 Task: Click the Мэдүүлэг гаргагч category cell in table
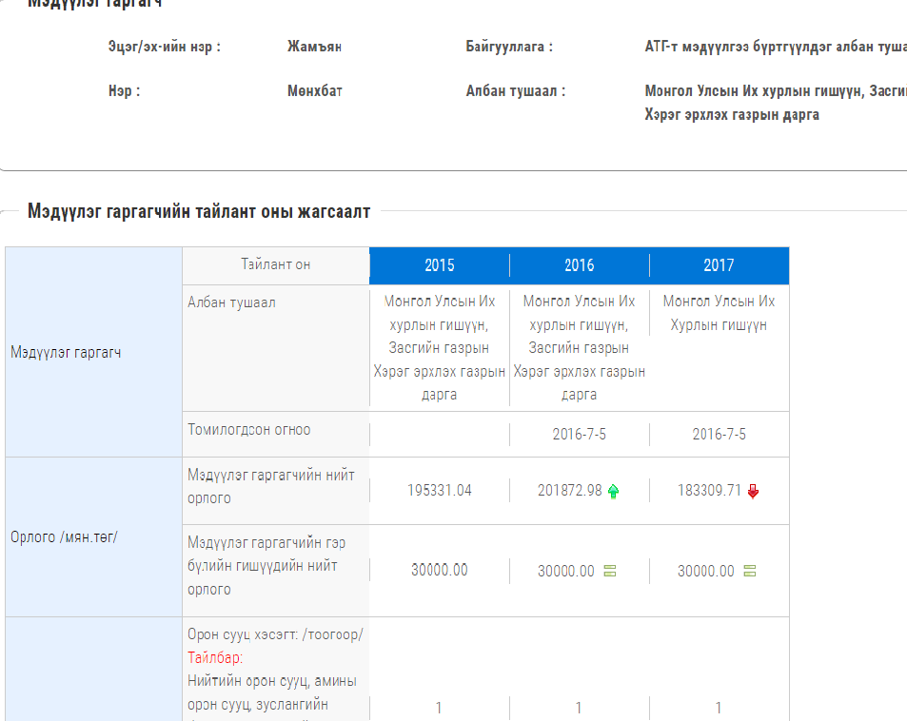66,353
